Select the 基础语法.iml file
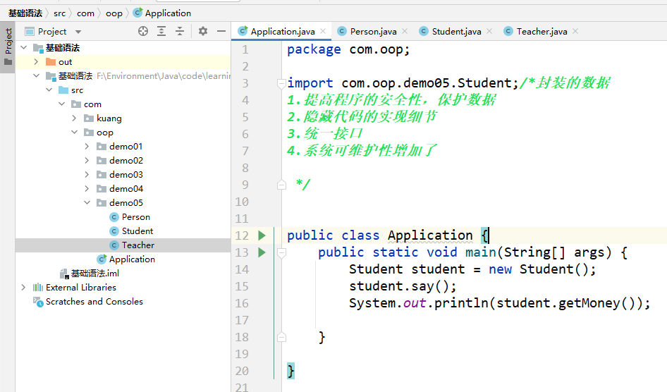 point(95,273)
